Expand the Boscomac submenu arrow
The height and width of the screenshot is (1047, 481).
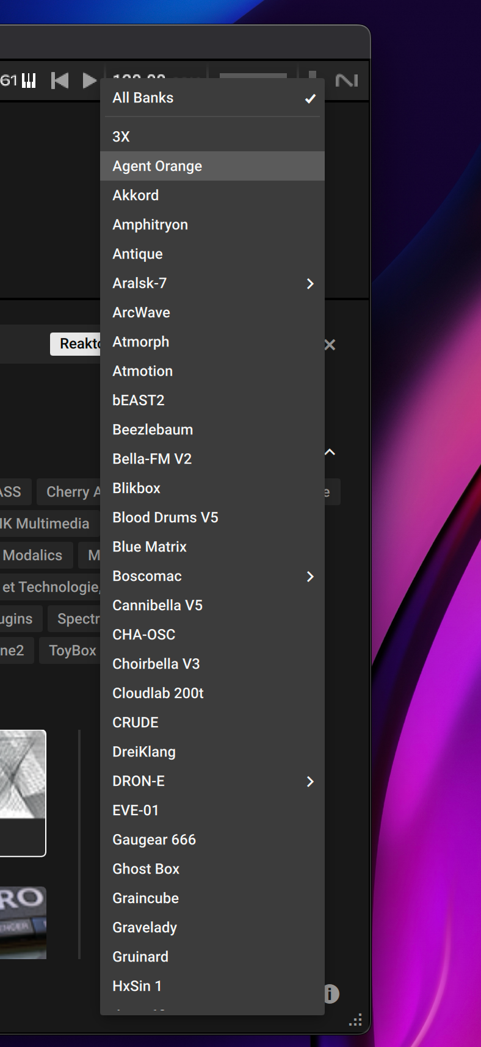coord(310,577)
